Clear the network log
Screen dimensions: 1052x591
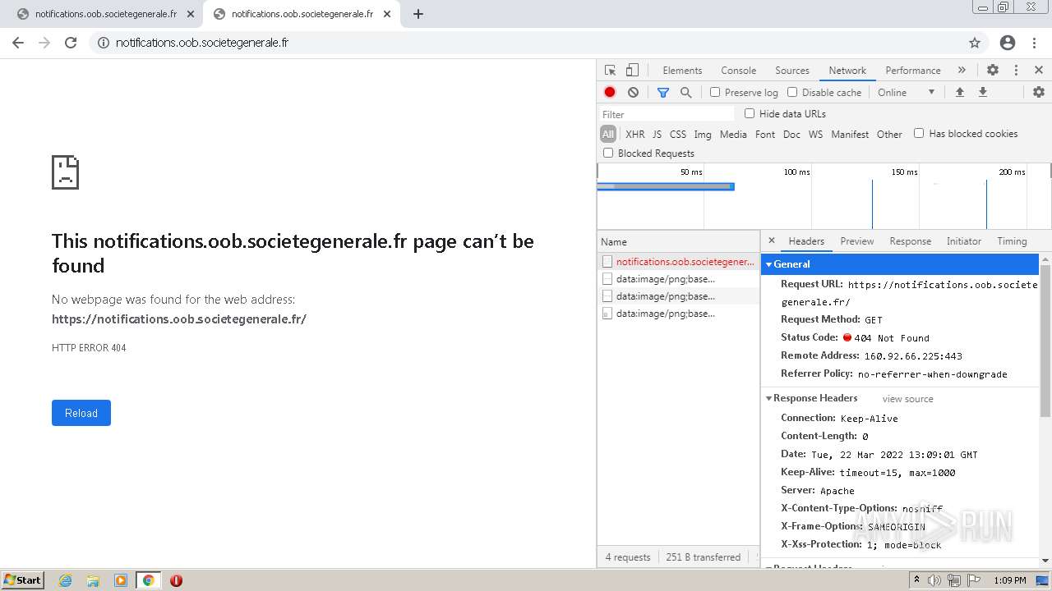[x=633, y=92]
